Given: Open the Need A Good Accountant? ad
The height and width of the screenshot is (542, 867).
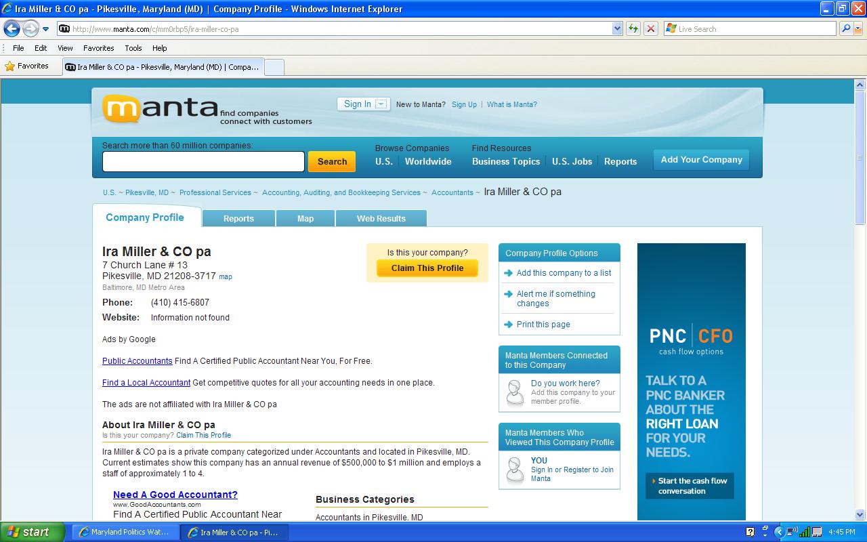Looking at the screenshot, I should point(175,495).
